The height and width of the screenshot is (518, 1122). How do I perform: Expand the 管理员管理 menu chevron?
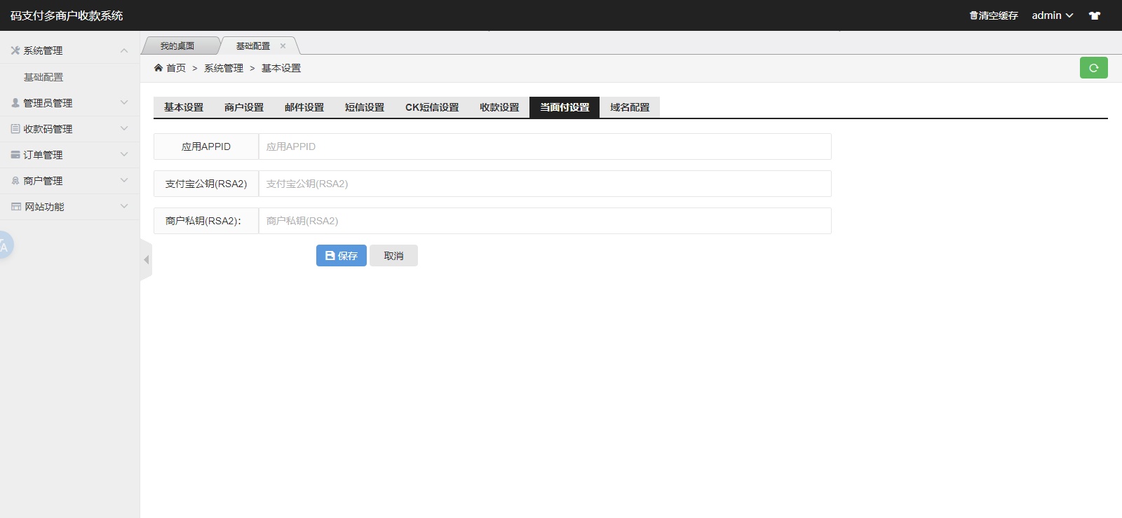click(x=124, y=102)
